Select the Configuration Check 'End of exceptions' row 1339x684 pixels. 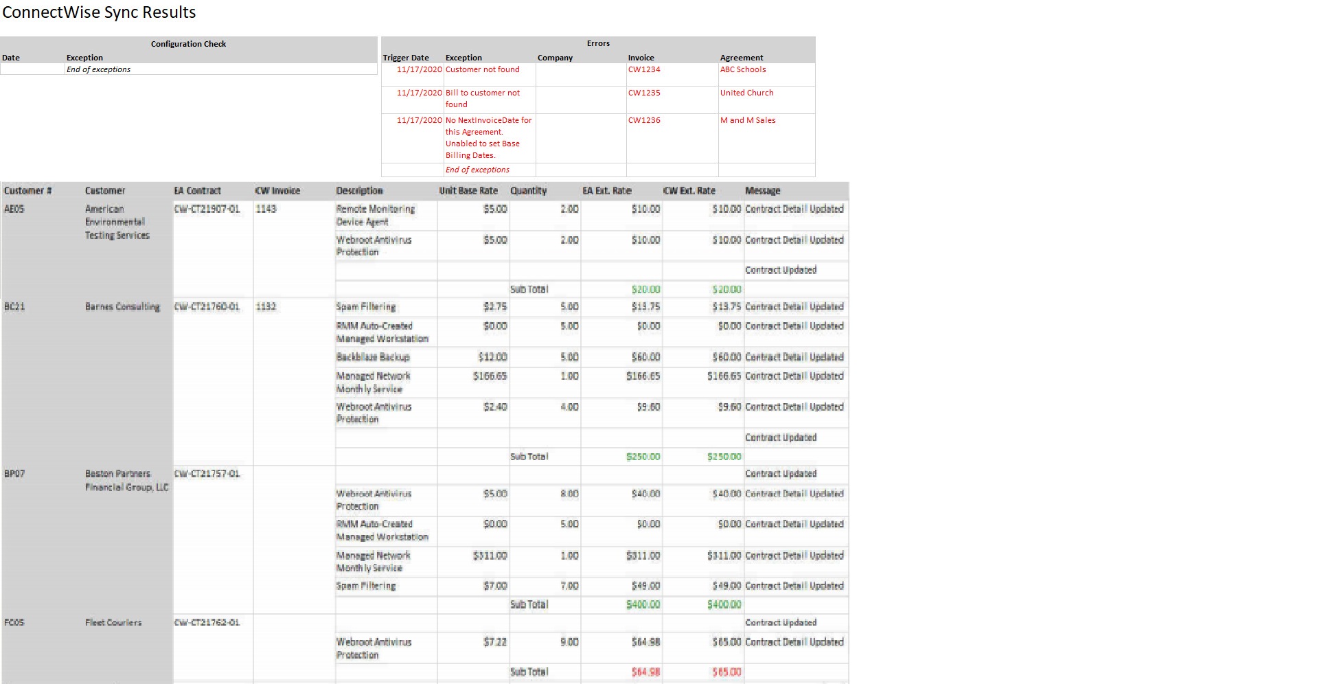pos(189,69)
